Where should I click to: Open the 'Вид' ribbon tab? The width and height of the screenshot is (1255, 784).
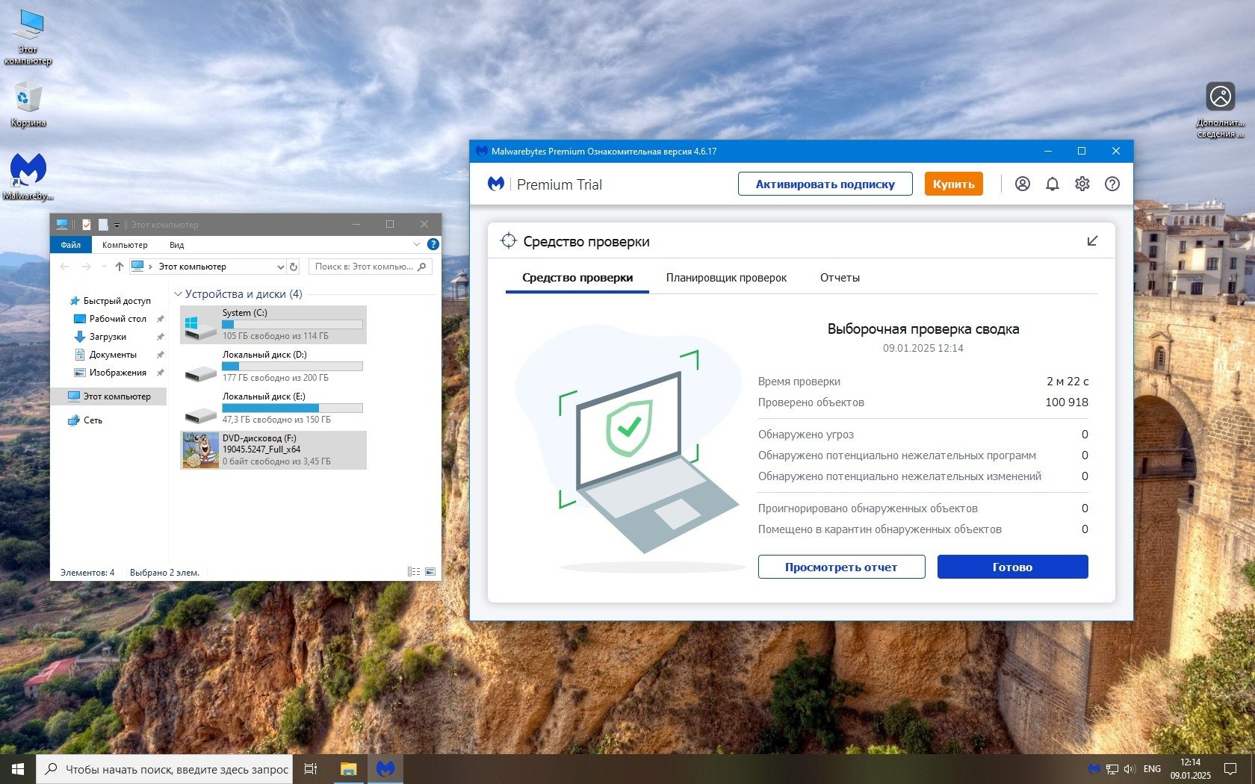176,244
